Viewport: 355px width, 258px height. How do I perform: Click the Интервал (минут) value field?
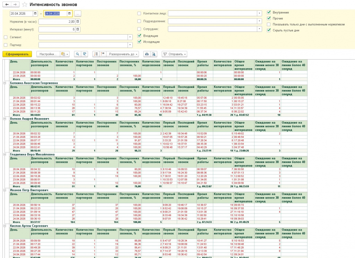[57, 29]
